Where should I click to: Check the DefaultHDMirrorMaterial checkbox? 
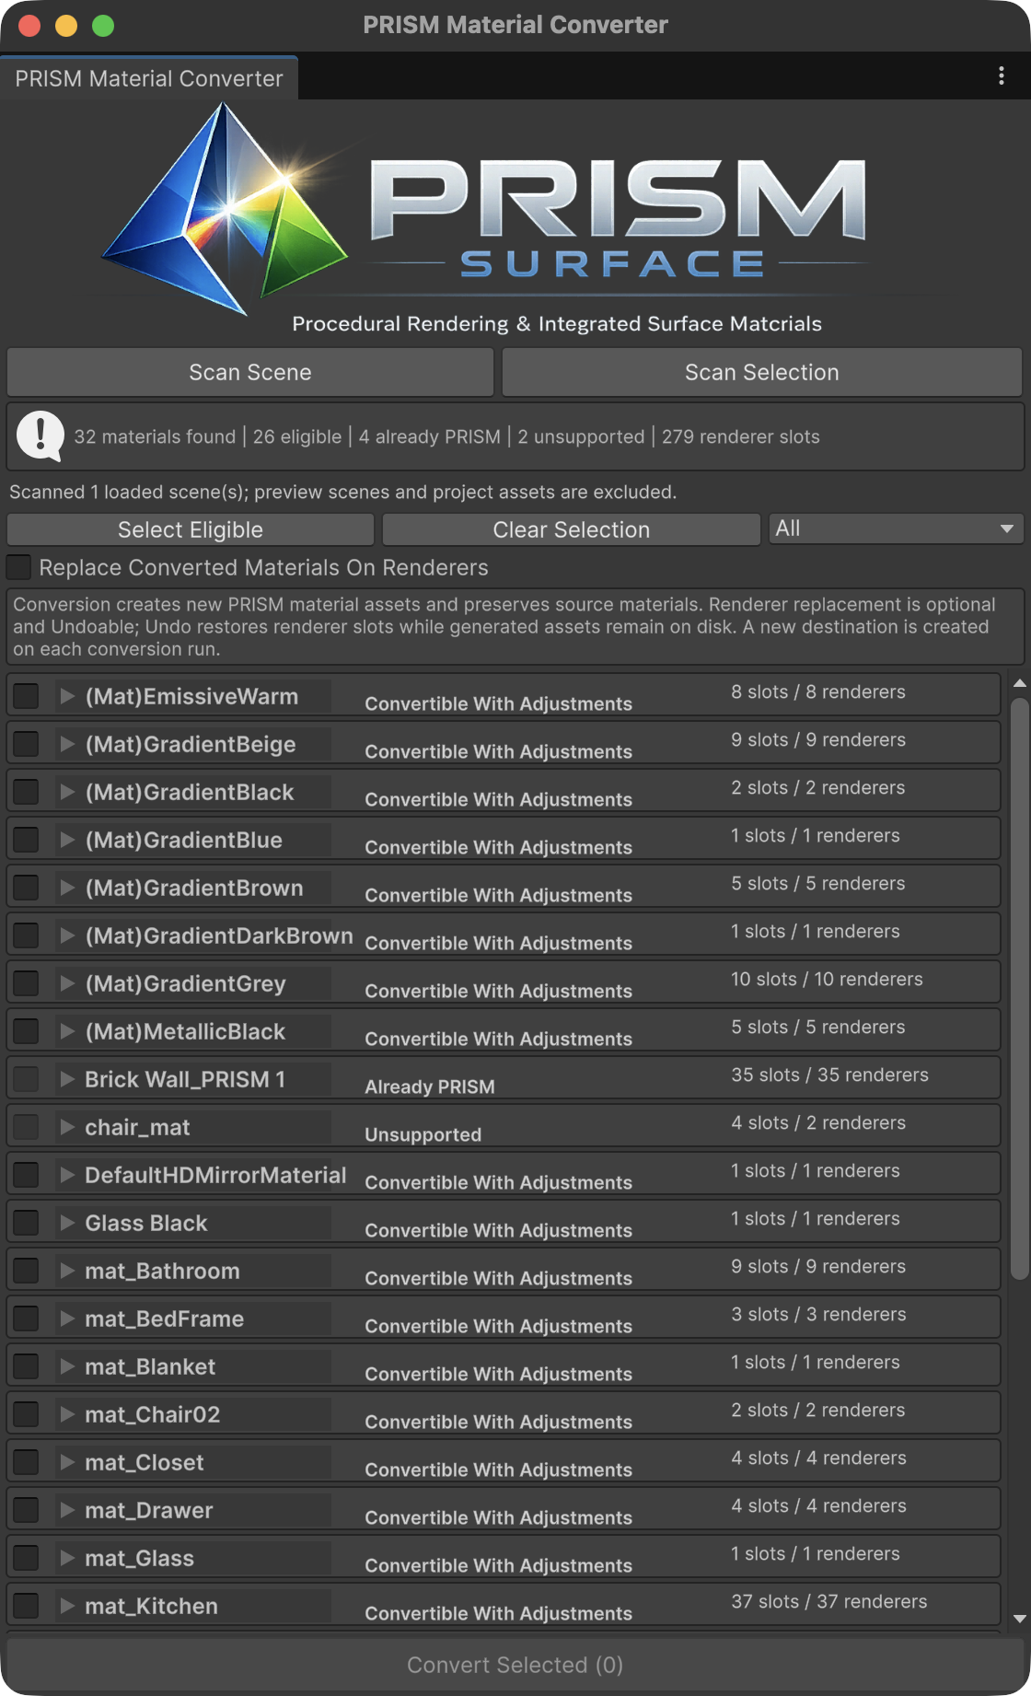coord(26,1175)
